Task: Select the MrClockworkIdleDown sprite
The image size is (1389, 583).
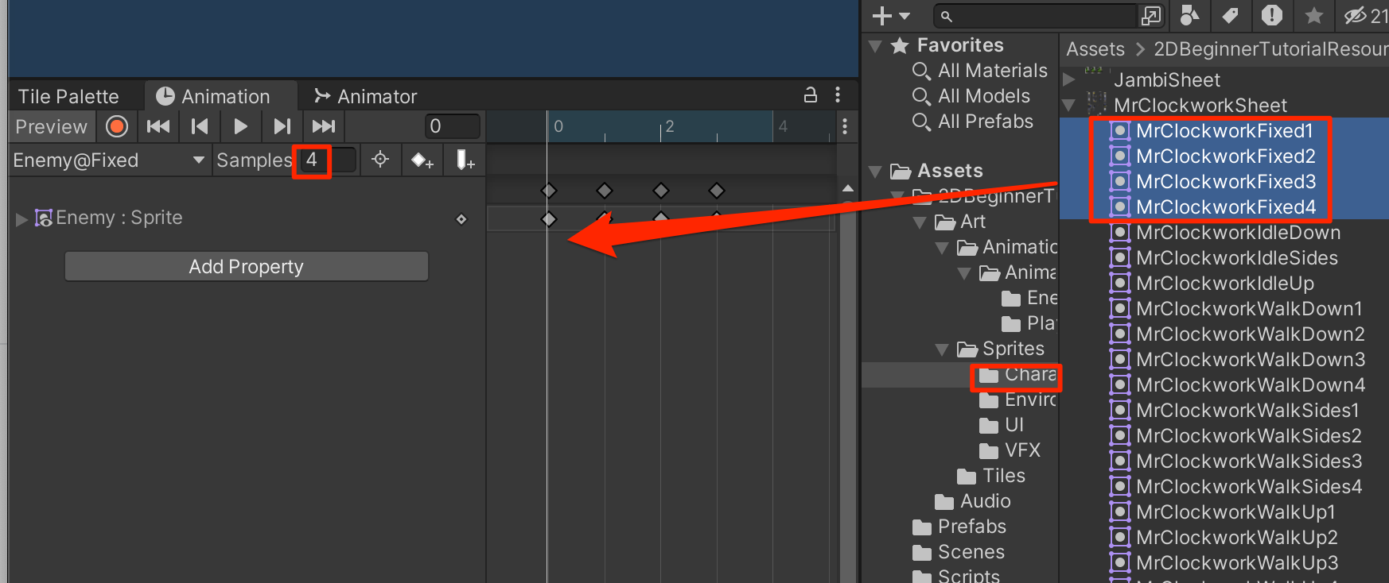Action: 1238,233
